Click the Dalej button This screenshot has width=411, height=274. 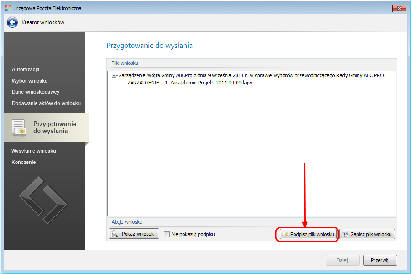(342, 260)
